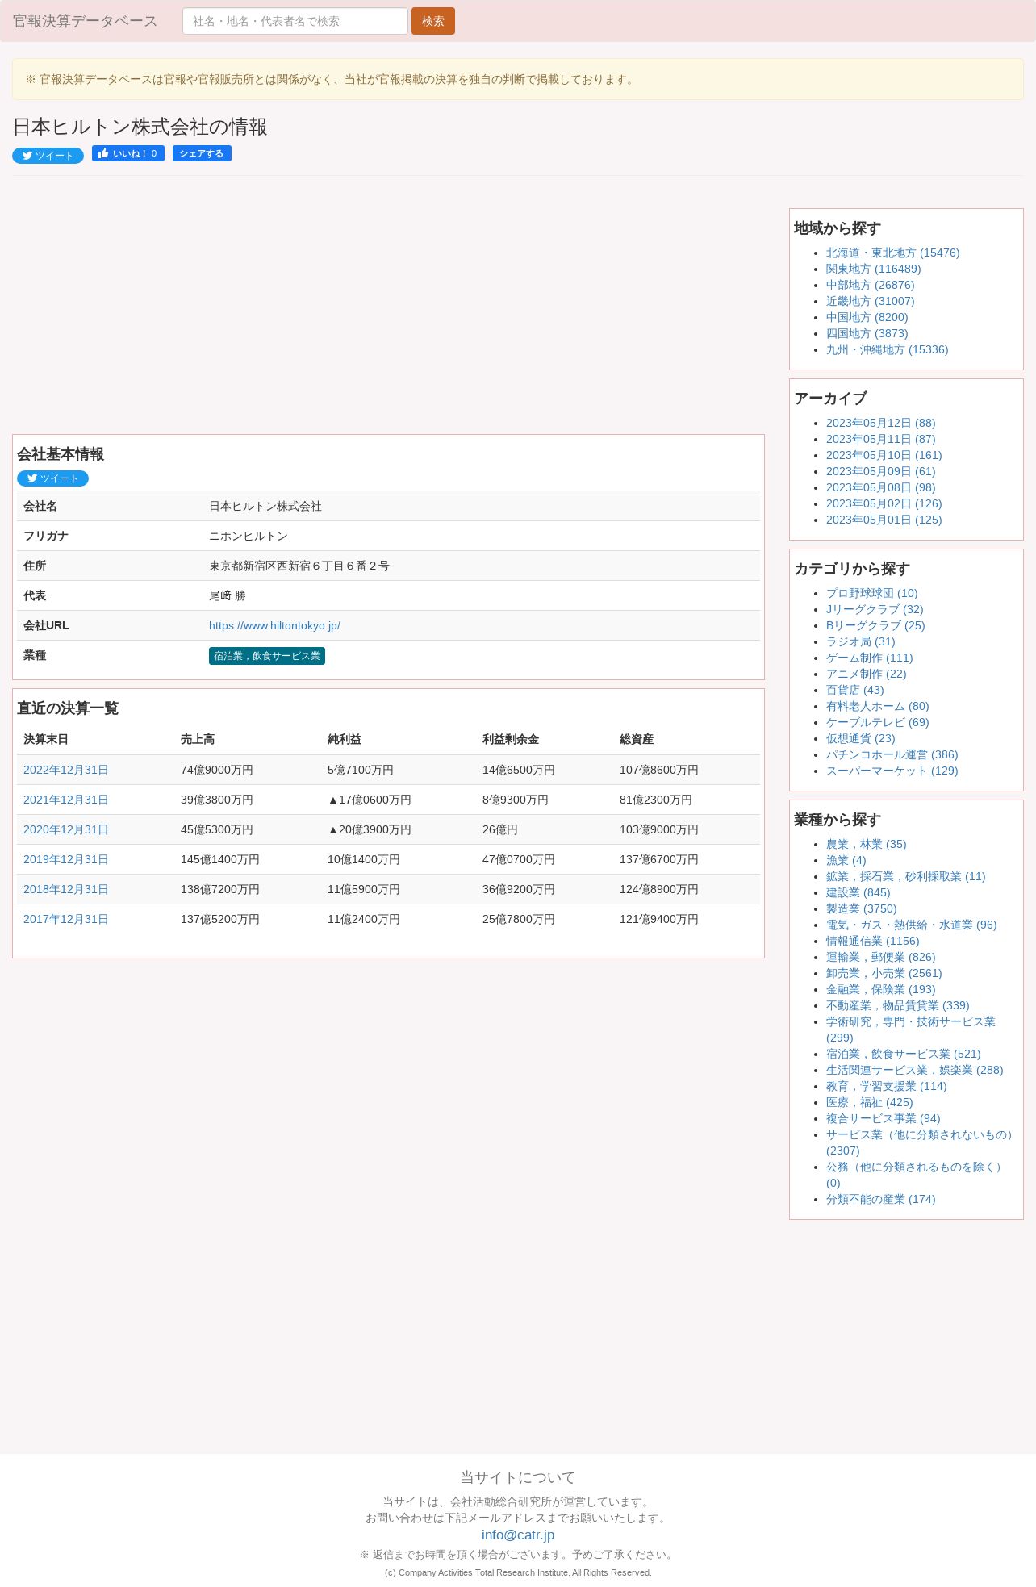Browse the 運輸業,郵便業 (826) industry

click(x=880, y=957)
